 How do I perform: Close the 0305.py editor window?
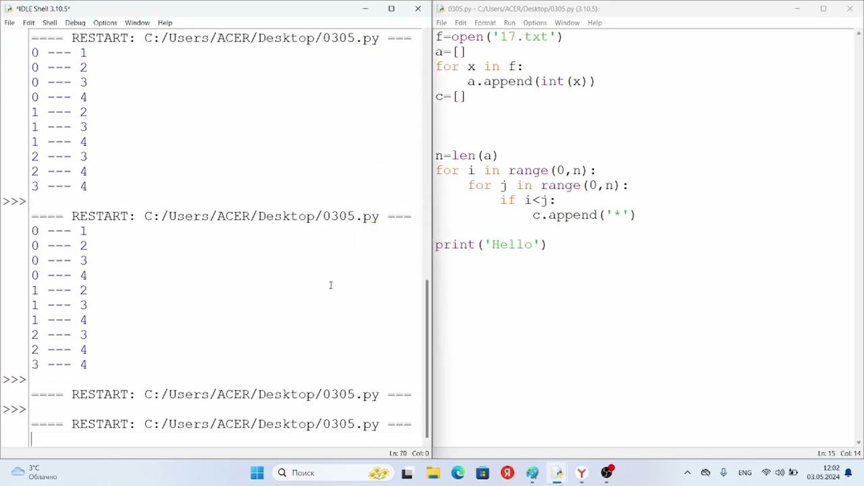coord(850,9)
